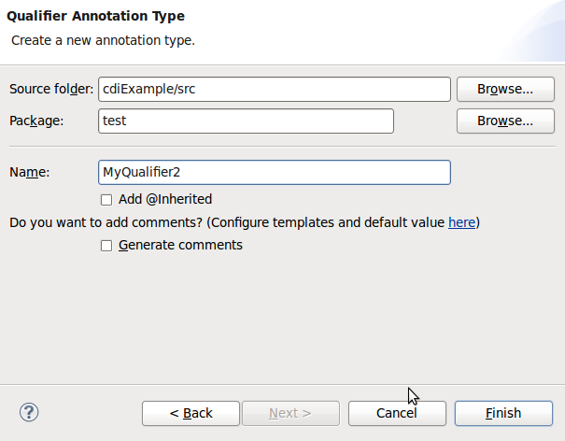This screenshot has width=565, height=441.
Task: Go to previous page with Back
Action: [191, 413]
